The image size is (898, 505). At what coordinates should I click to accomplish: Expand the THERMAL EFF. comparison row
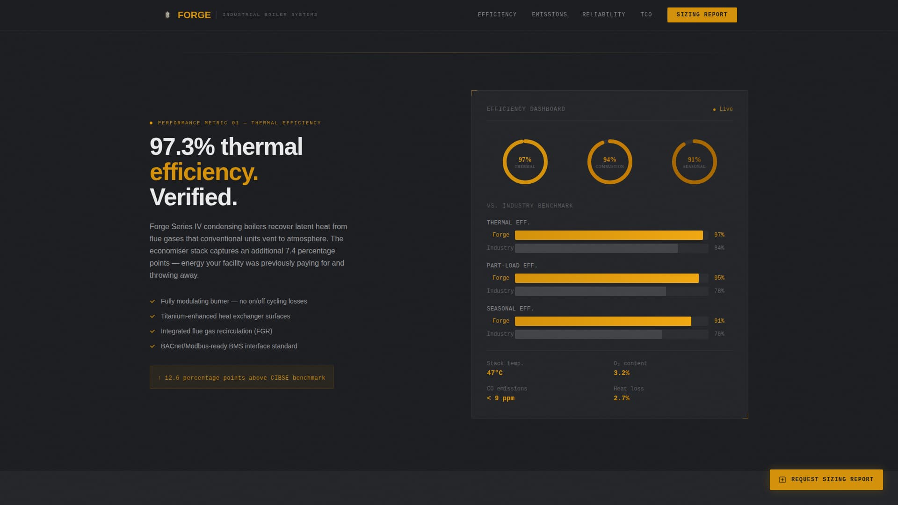click(x=508, y=223)
